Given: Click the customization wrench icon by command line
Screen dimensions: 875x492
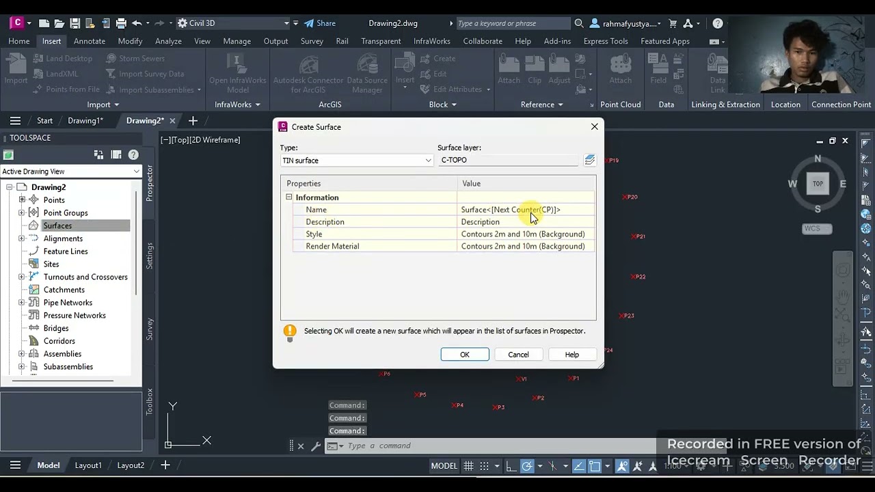Looking at the screenshot, I should pyautogui.click(x=316, y=446).
